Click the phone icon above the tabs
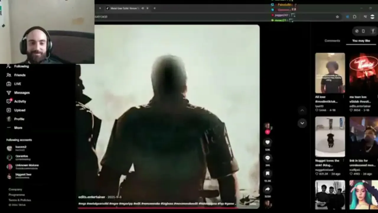 point(363,31)
